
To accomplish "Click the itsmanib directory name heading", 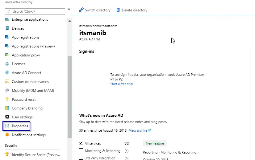I will [x=93, y=33].
